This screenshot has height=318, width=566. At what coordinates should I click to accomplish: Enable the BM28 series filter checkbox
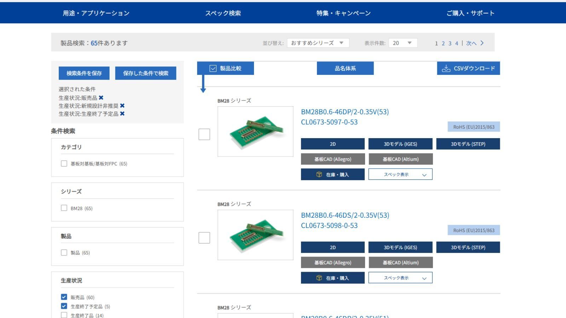64,208
